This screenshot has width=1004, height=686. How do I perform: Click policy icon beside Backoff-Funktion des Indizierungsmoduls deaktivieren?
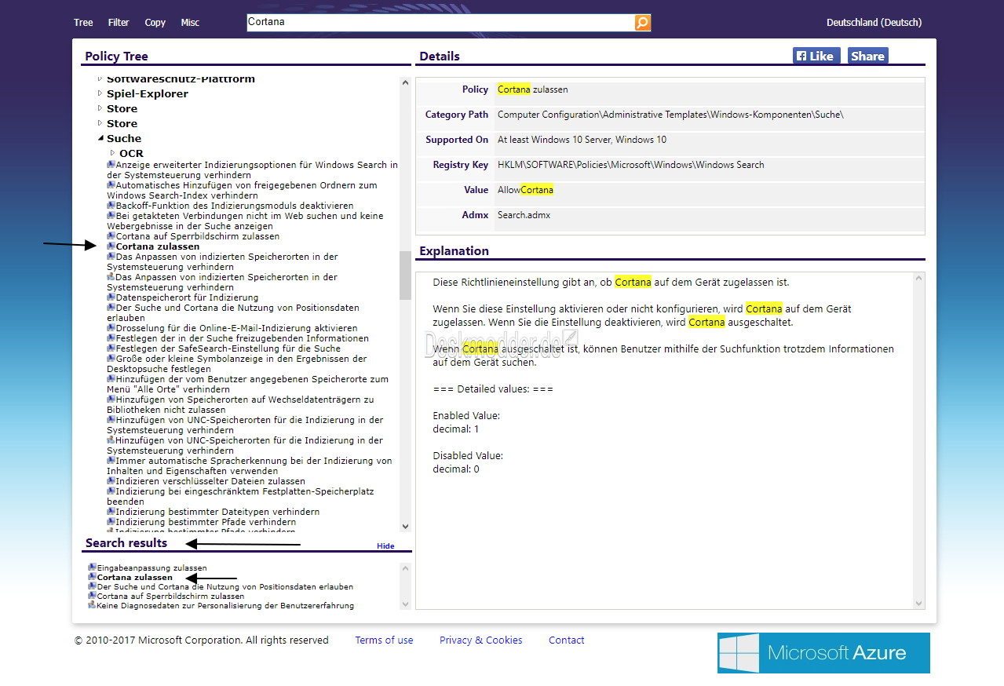(x=111, y=206)
